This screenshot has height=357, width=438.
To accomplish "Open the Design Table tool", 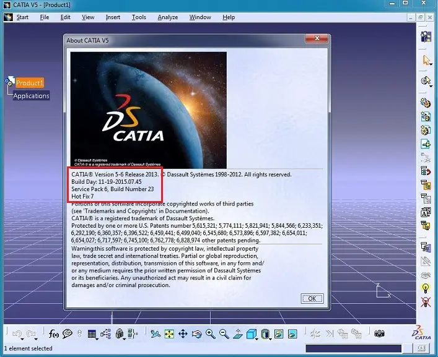I will (92, 334).
